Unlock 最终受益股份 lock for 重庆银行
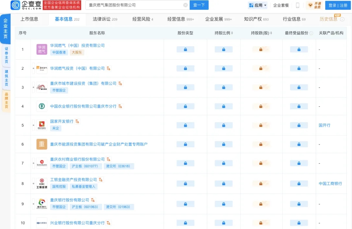This screenshot has height=229, width=352. pos(299,204)
